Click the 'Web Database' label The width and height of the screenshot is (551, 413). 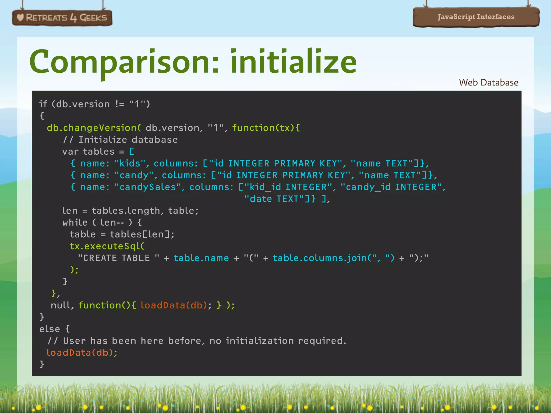pyautogui.click(x=489, y=82)
